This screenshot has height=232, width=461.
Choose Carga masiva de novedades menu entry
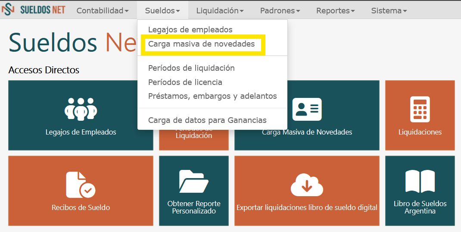tap(201, 44)
